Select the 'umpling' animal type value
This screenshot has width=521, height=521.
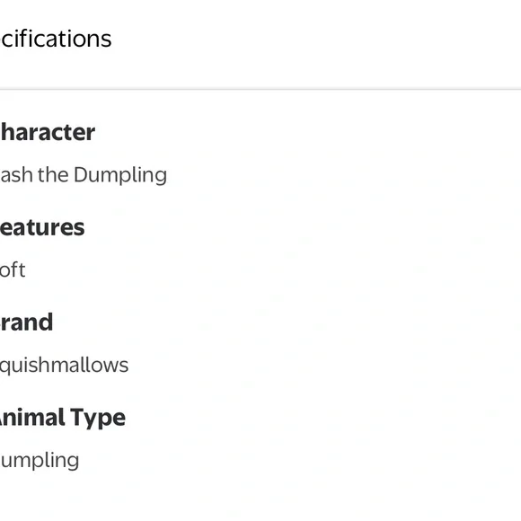click(x=40, y=461)
